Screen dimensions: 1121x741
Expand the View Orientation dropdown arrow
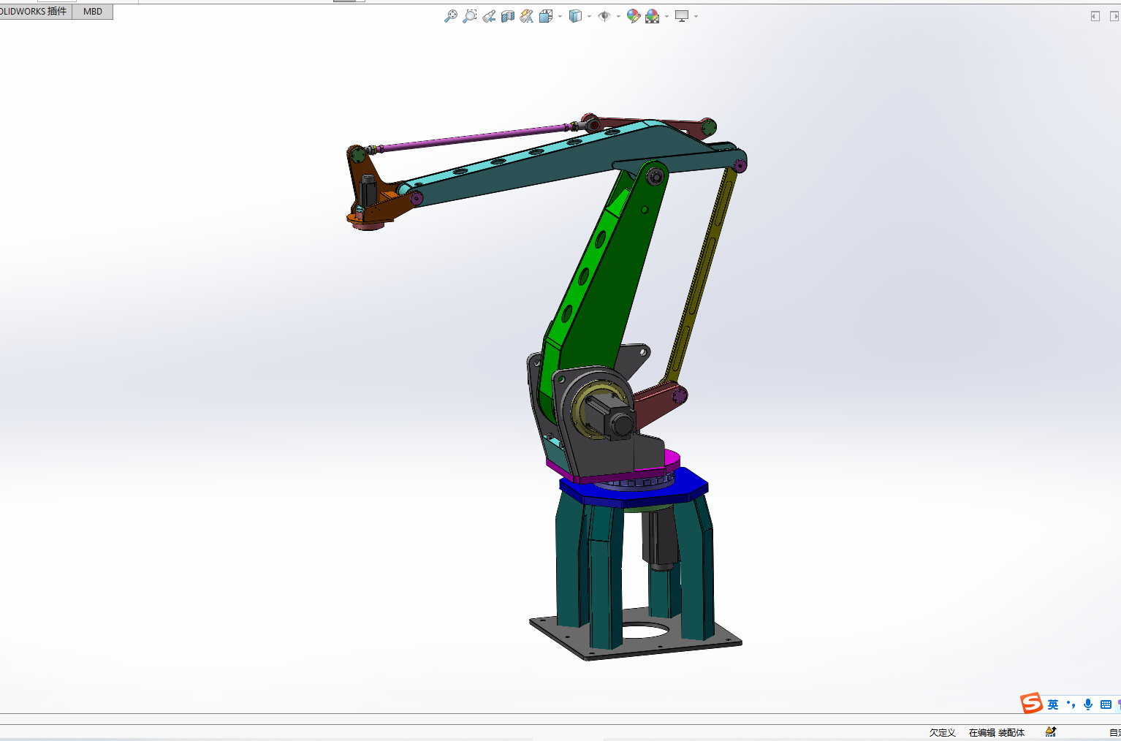point(560,16)
